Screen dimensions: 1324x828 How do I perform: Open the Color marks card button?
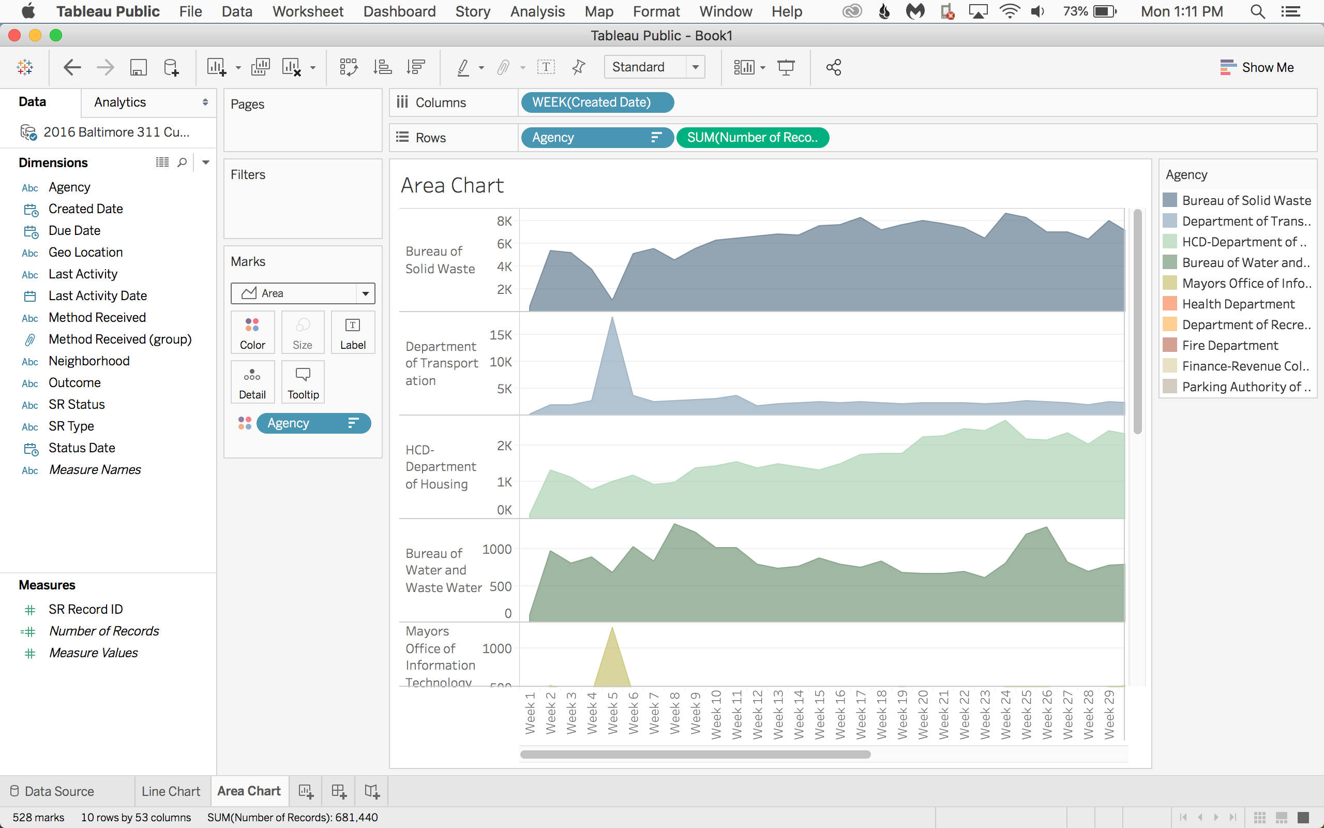coord(252,332)
